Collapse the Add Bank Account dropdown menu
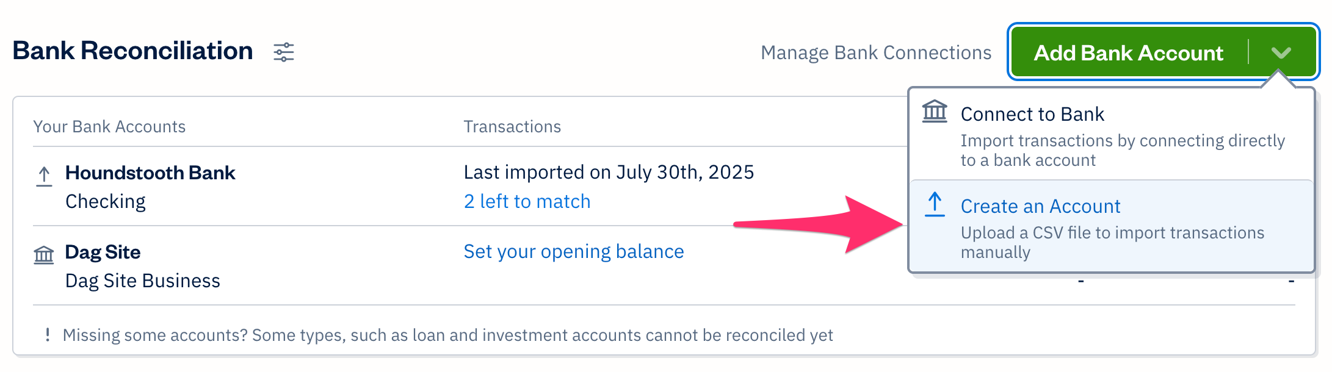Image resolution: width=1332 pixels, height=372 pixels. pyautogui.click(x=1283, y=52)
